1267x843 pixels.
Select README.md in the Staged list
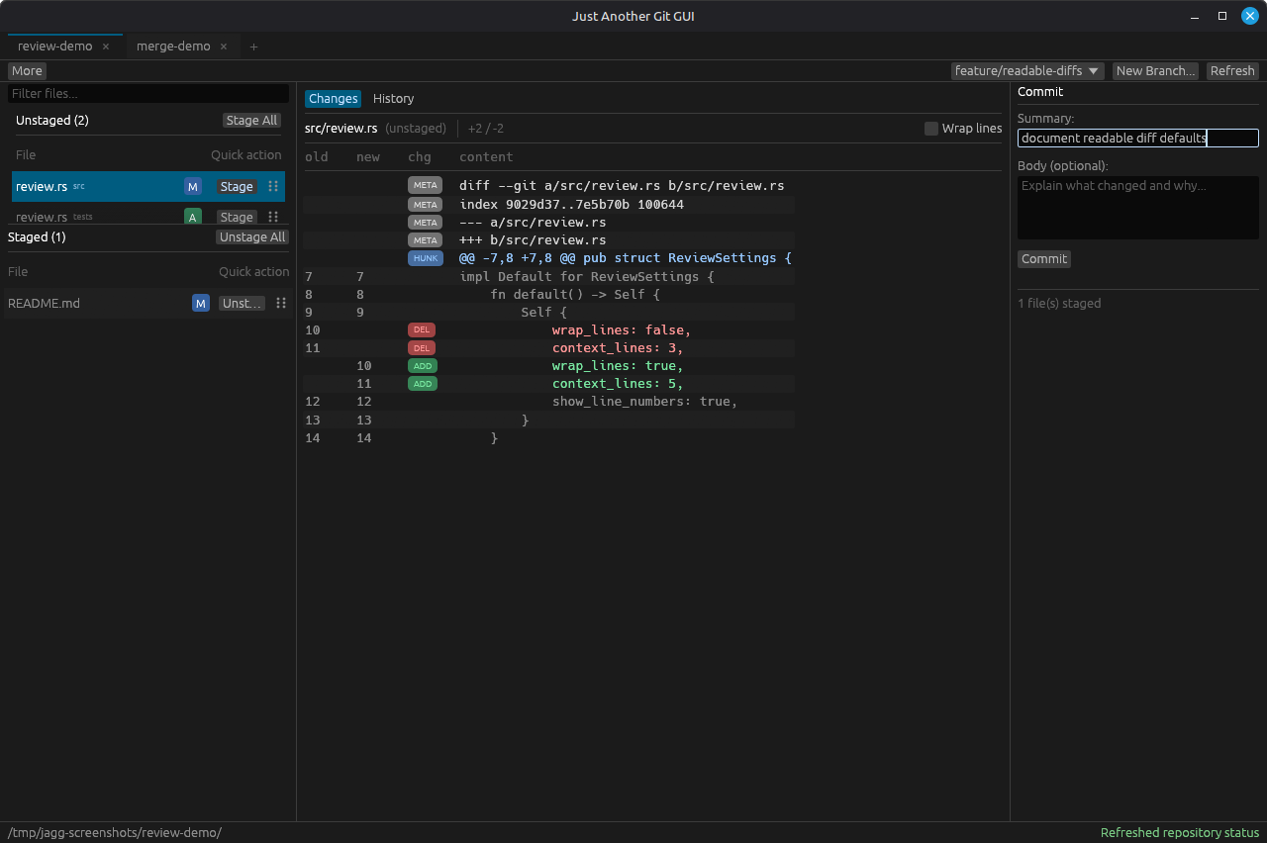[x=148, y=303]
